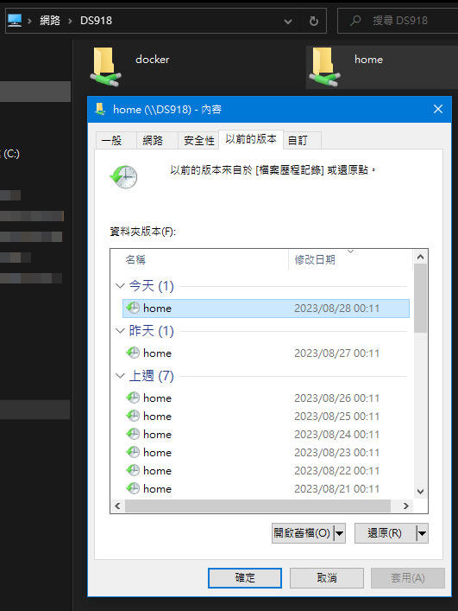Click the scroll up arrow of version list
The width and height of the screenshot is (458, 611).
pyautogui.click(x=420, y=257)
